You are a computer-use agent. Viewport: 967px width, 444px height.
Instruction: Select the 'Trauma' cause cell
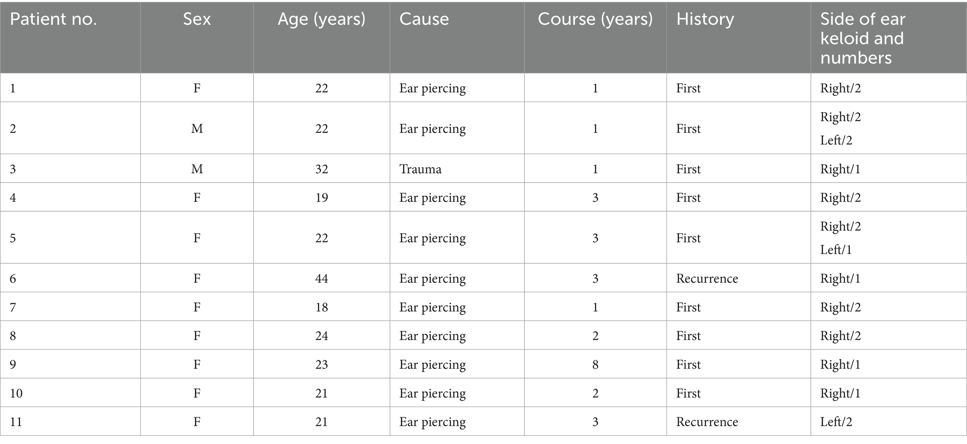tap(420, 169)
